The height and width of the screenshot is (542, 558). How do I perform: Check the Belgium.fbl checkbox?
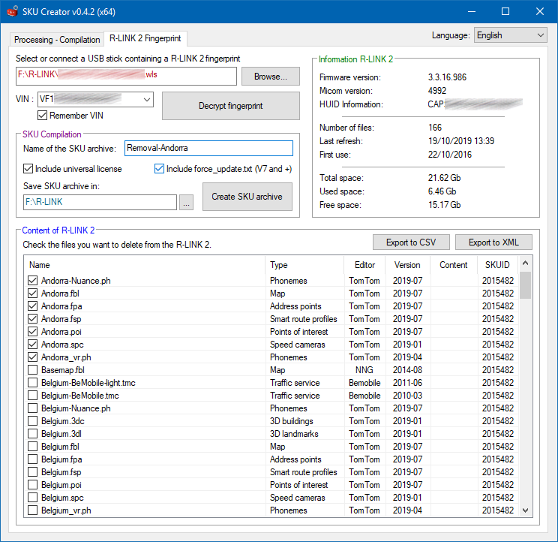tap(33, 447)
